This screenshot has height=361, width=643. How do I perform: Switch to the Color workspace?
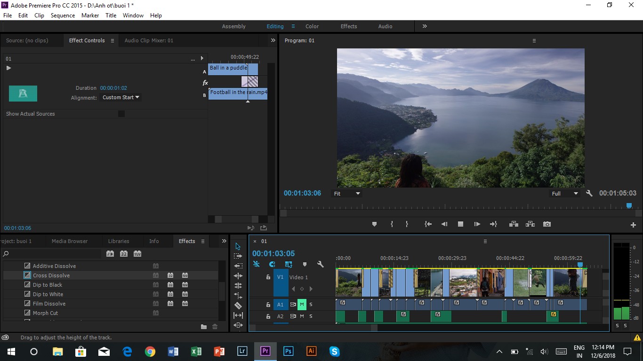[312, 26]
